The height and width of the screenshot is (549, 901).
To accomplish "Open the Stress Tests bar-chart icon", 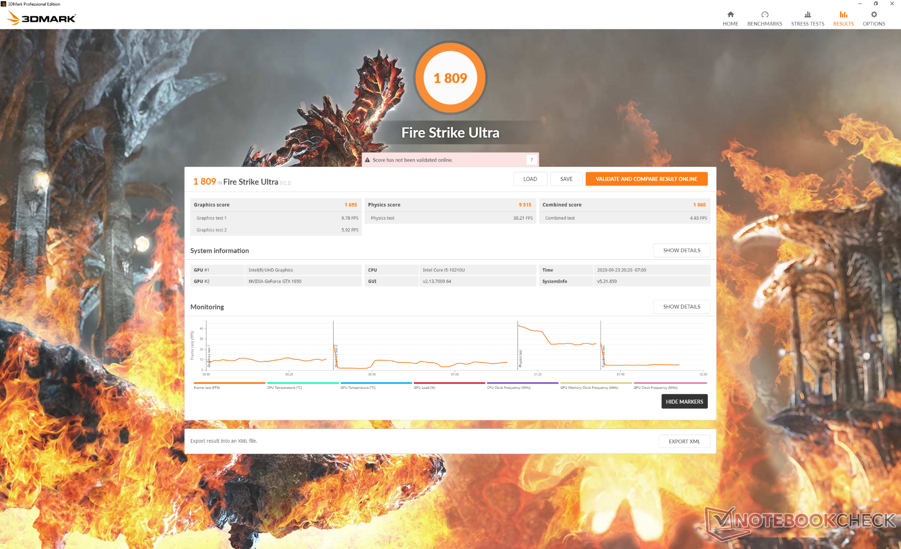I will (807, 14).
